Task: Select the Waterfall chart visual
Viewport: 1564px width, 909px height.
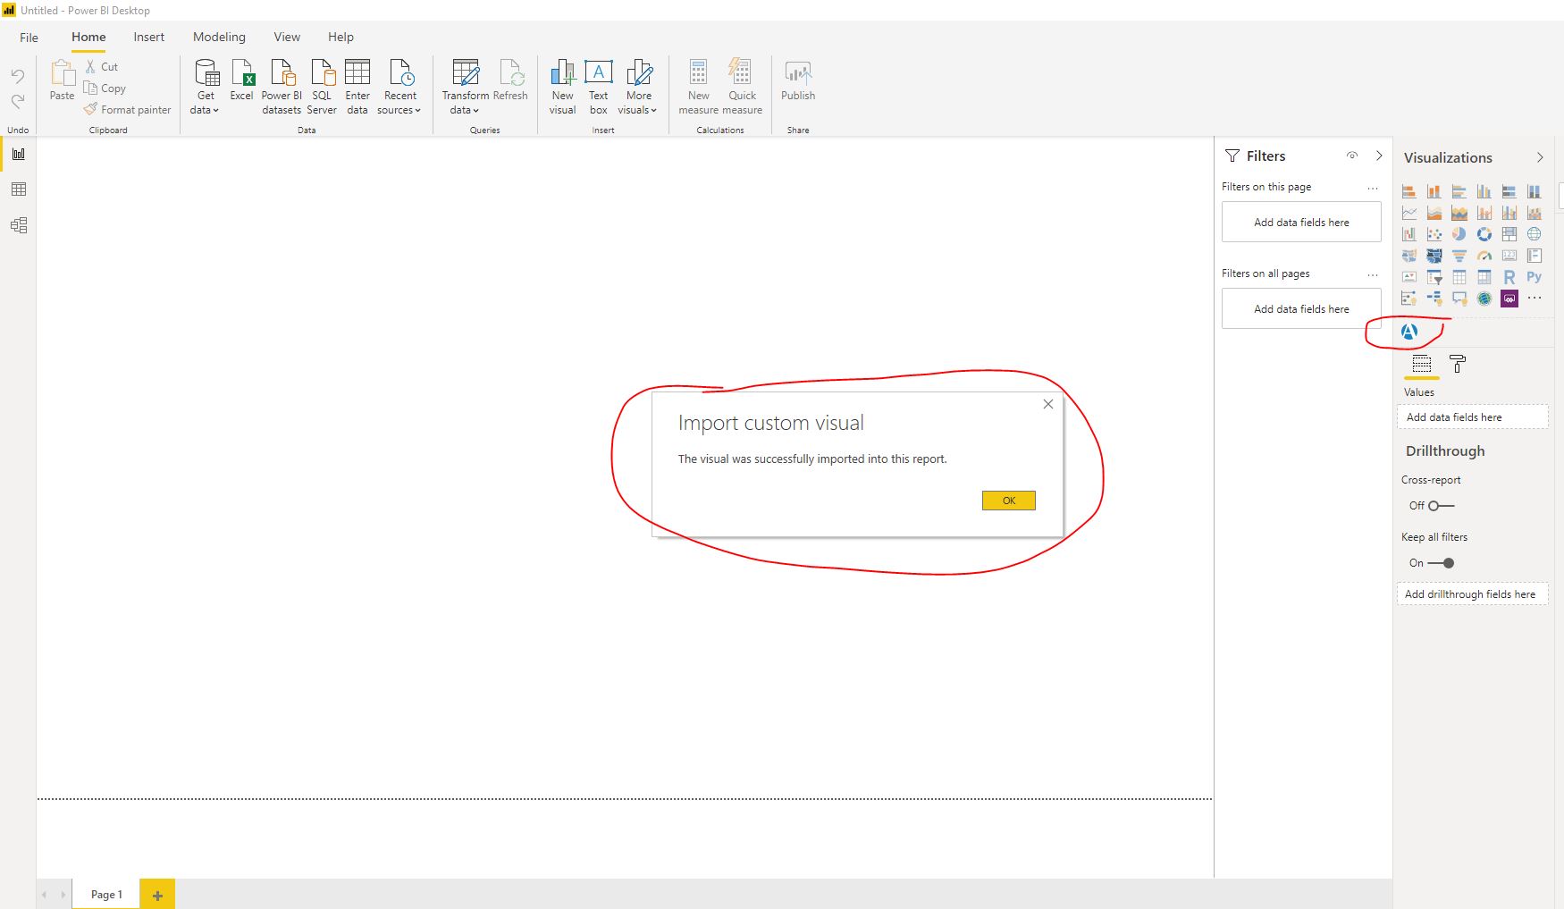Action: pyautogui.click(x=1409, y=234)
